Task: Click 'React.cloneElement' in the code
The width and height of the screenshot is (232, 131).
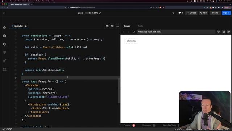Action: coord(52,59)
